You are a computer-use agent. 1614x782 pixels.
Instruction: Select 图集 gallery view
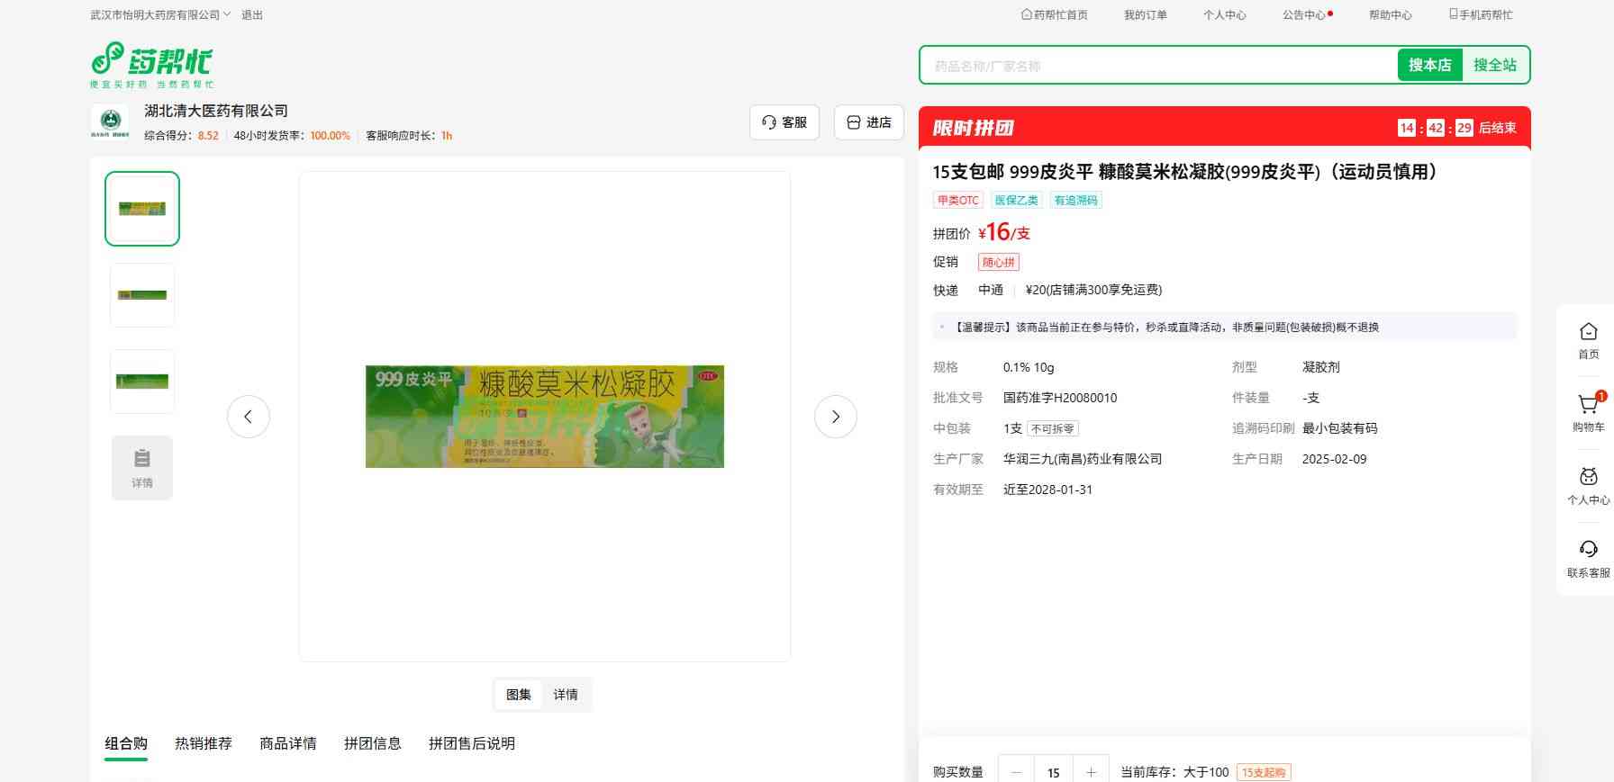click(519, 695)
